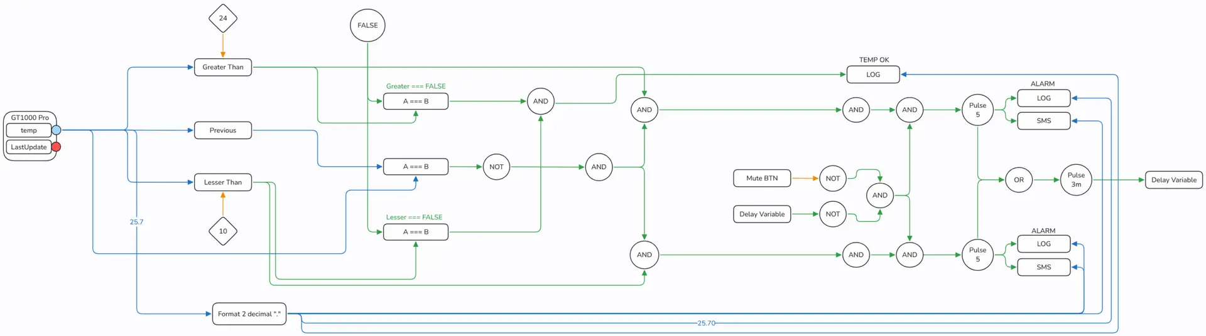Click the Previous value block
Image resolution: width=1206 pixels, height=336 pixels.
point(223,130)
